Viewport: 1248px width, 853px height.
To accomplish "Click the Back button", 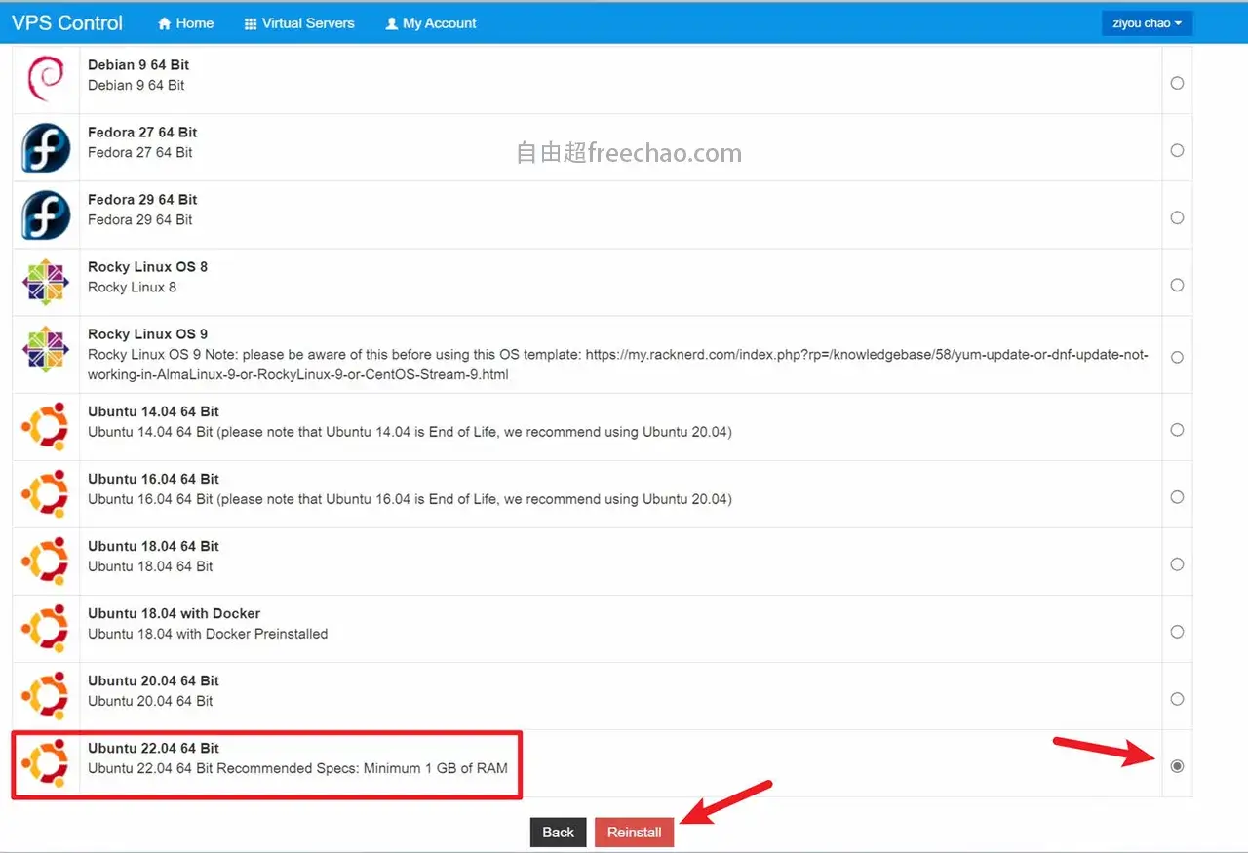I will pyautogui.click(x=558, y=832).
